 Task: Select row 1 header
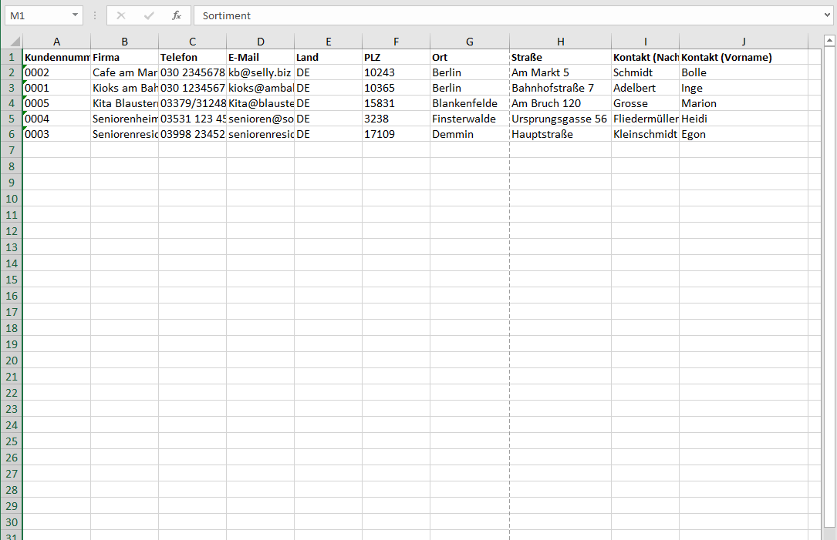click(x=12, y=57)
